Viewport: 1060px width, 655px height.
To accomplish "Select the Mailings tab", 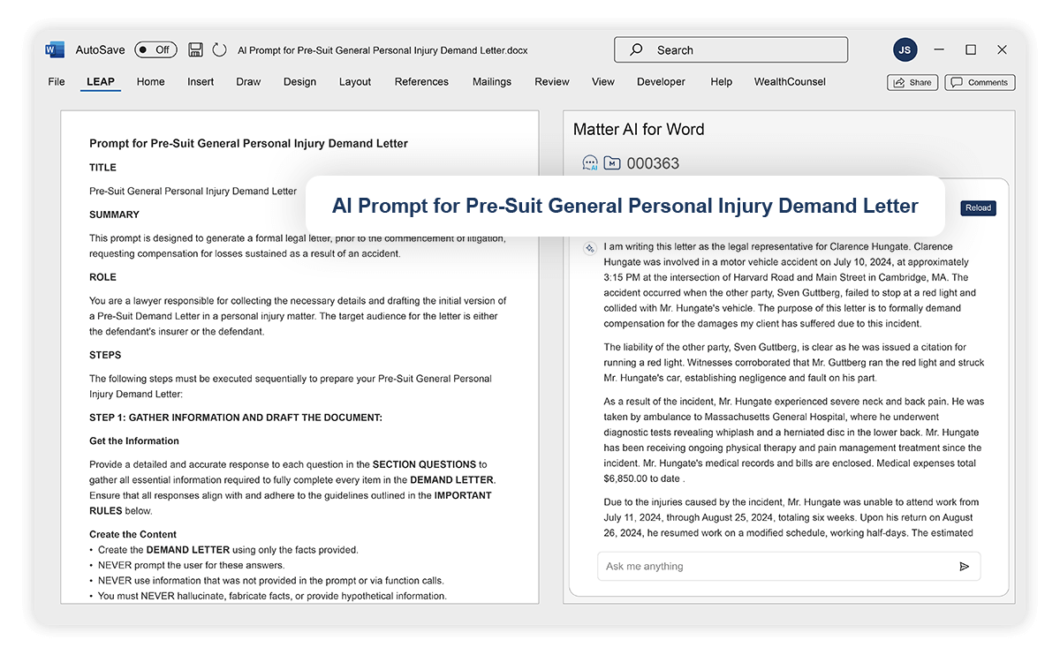I will [492, 82].
